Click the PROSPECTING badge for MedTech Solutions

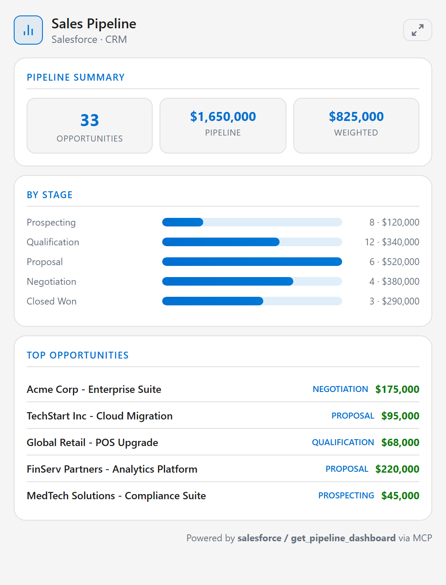click(x=346, y=495)
